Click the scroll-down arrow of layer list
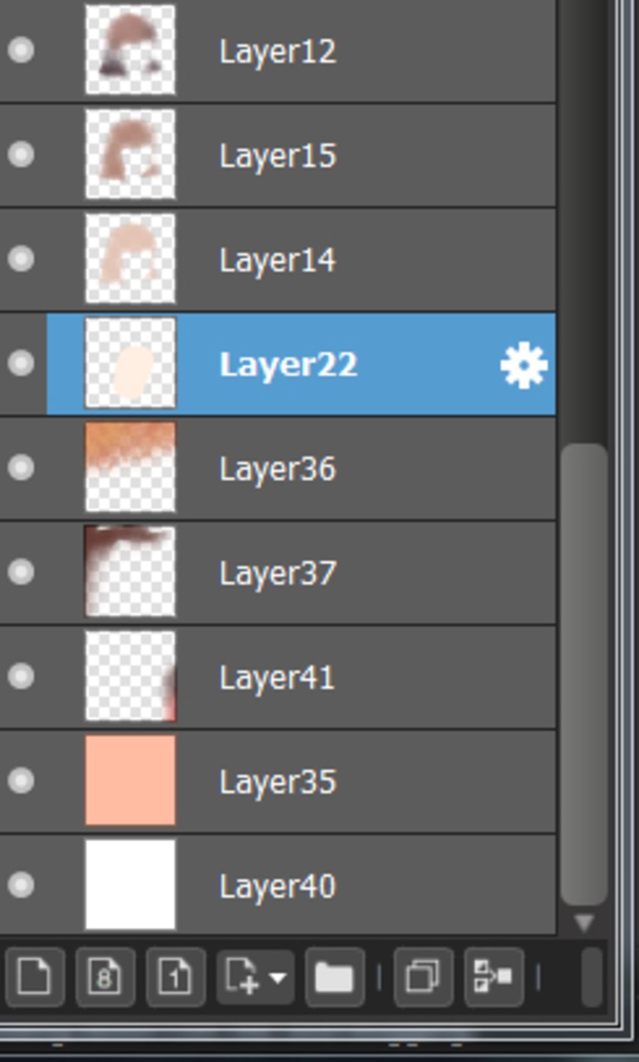Screen dimensions: 639x1062 (585, 923)
